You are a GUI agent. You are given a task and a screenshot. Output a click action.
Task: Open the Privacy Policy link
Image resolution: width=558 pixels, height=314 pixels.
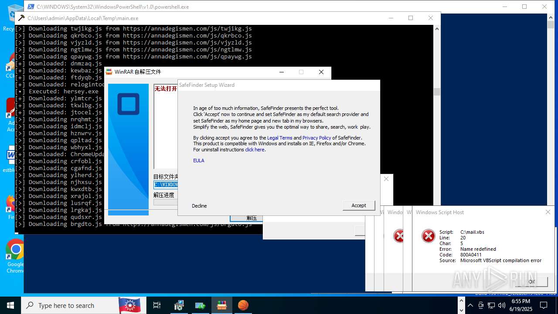(x=317, y=138)
